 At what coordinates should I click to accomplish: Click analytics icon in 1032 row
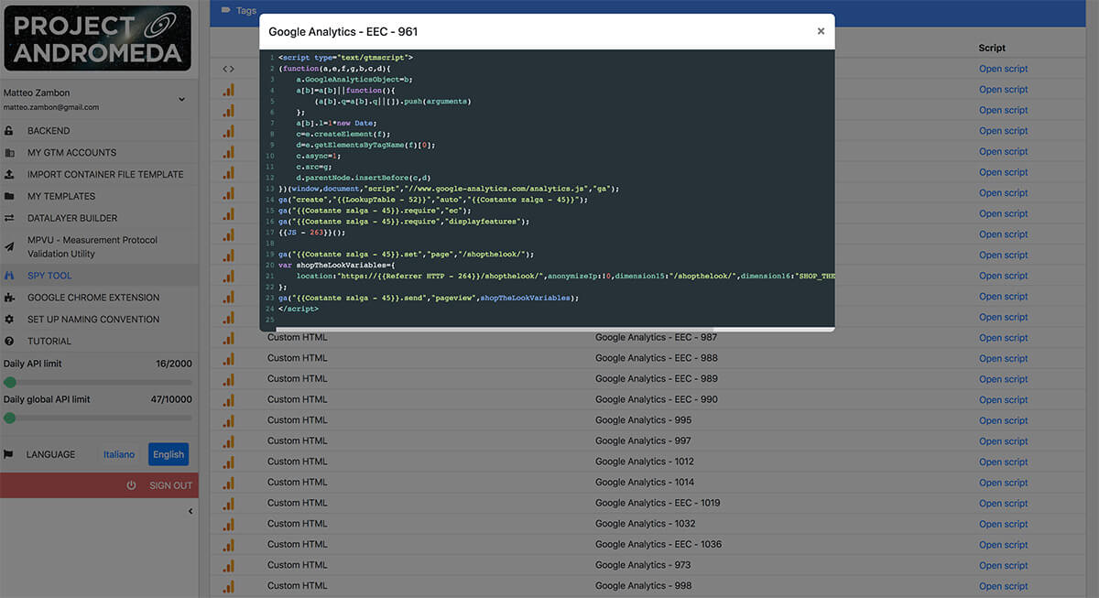(229, 524)
